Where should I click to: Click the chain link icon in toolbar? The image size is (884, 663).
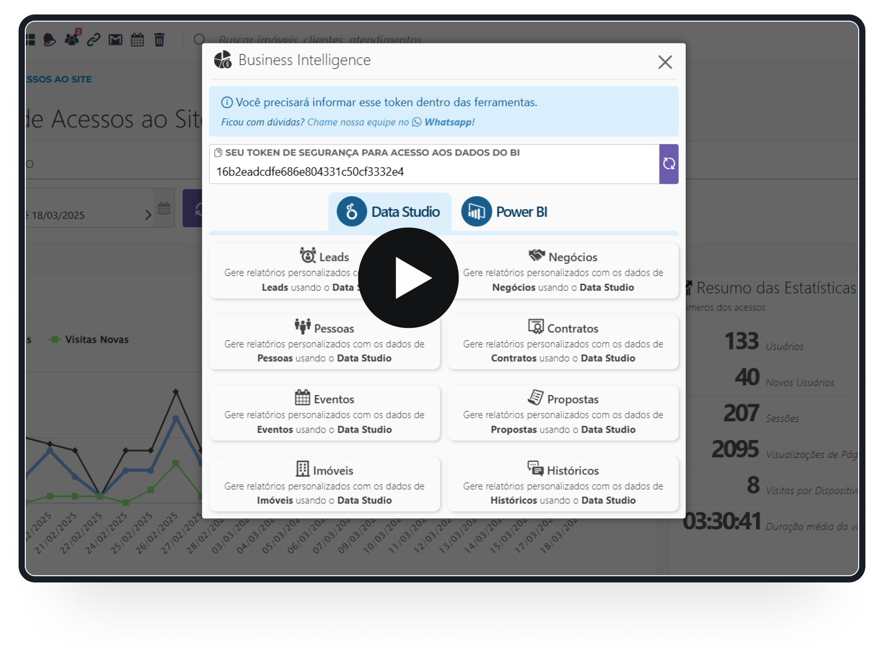coord(93,40)
